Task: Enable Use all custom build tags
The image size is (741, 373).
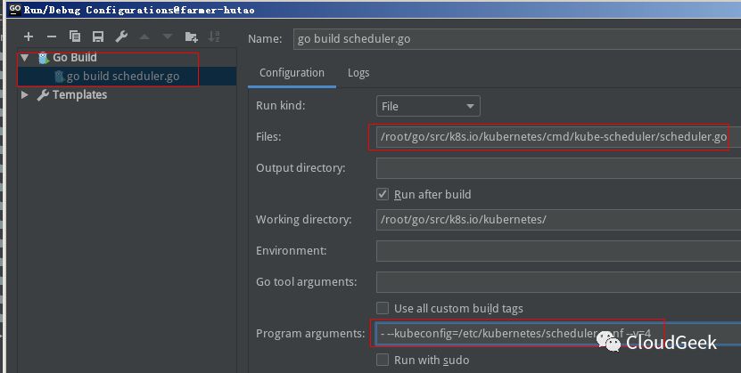Action: [x=383, y=308]
